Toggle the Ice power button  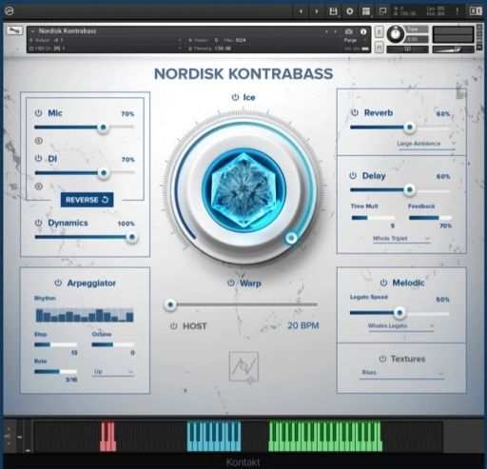tap(235, 97)
